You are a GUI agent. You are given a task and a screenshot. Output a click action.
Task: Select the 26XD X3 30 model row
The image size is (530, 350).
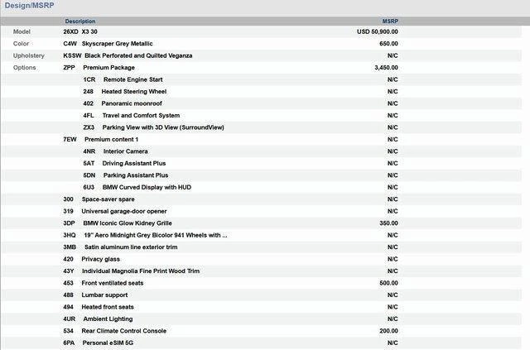click(80, 31)
